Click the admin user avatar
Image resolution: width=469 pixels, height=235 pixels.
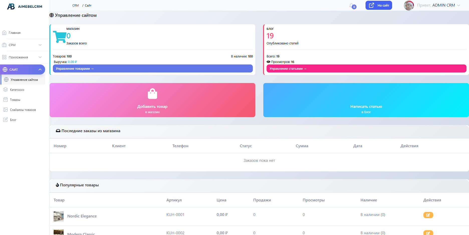(409, 6)
